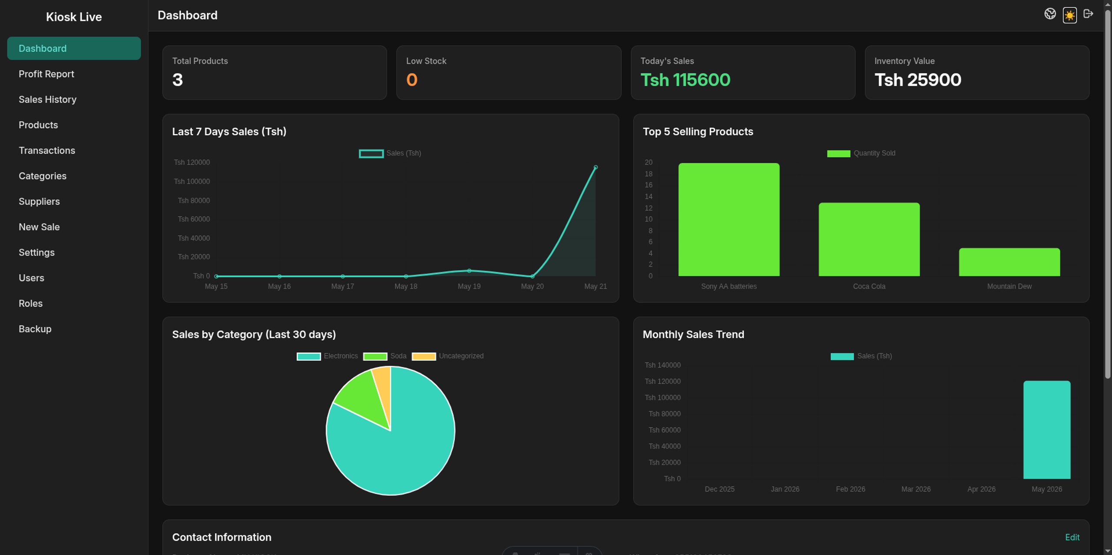Toggle the Quantity Sold legend item
This screenshot has height=555, width=1112.
(861, 153)
